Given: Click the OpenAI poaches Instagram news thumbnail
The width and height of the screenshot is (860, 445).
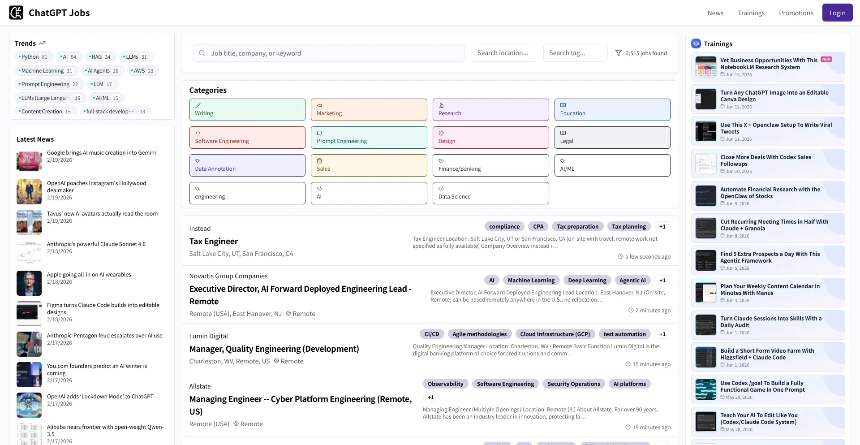Looking at the screenshot, I should [29, 192].
